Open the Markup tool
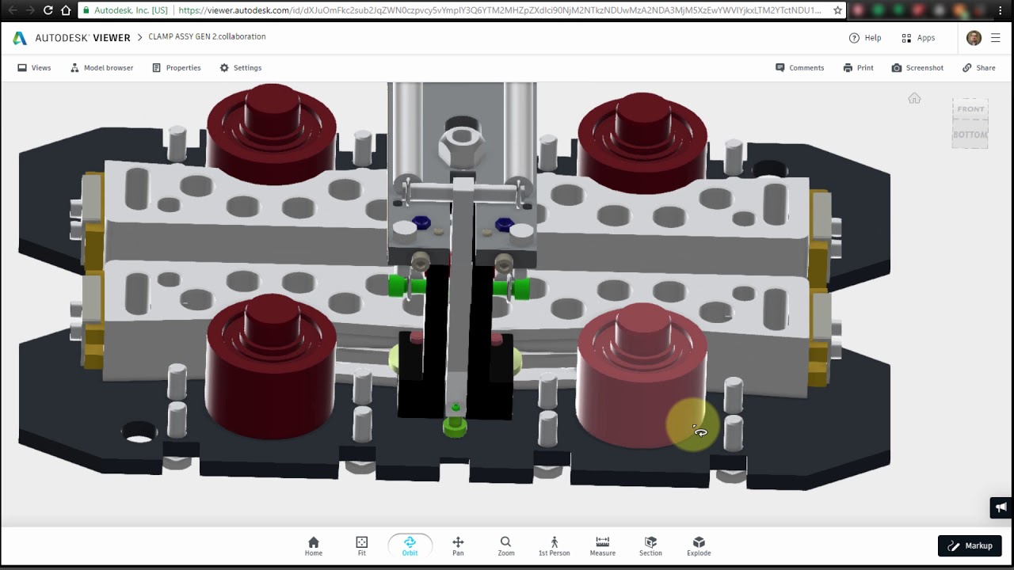The image size is (1014, 570). (970, 545)
